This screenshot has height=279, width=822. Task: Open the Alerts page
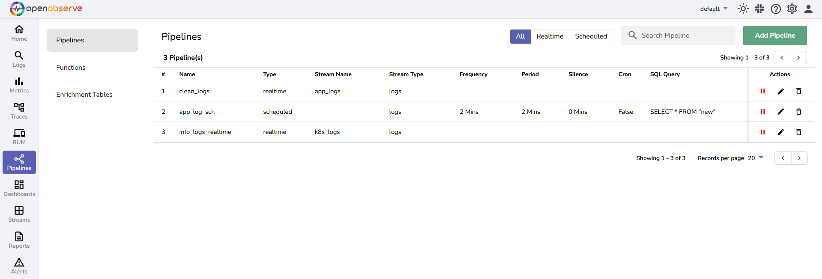click(19, 266)
